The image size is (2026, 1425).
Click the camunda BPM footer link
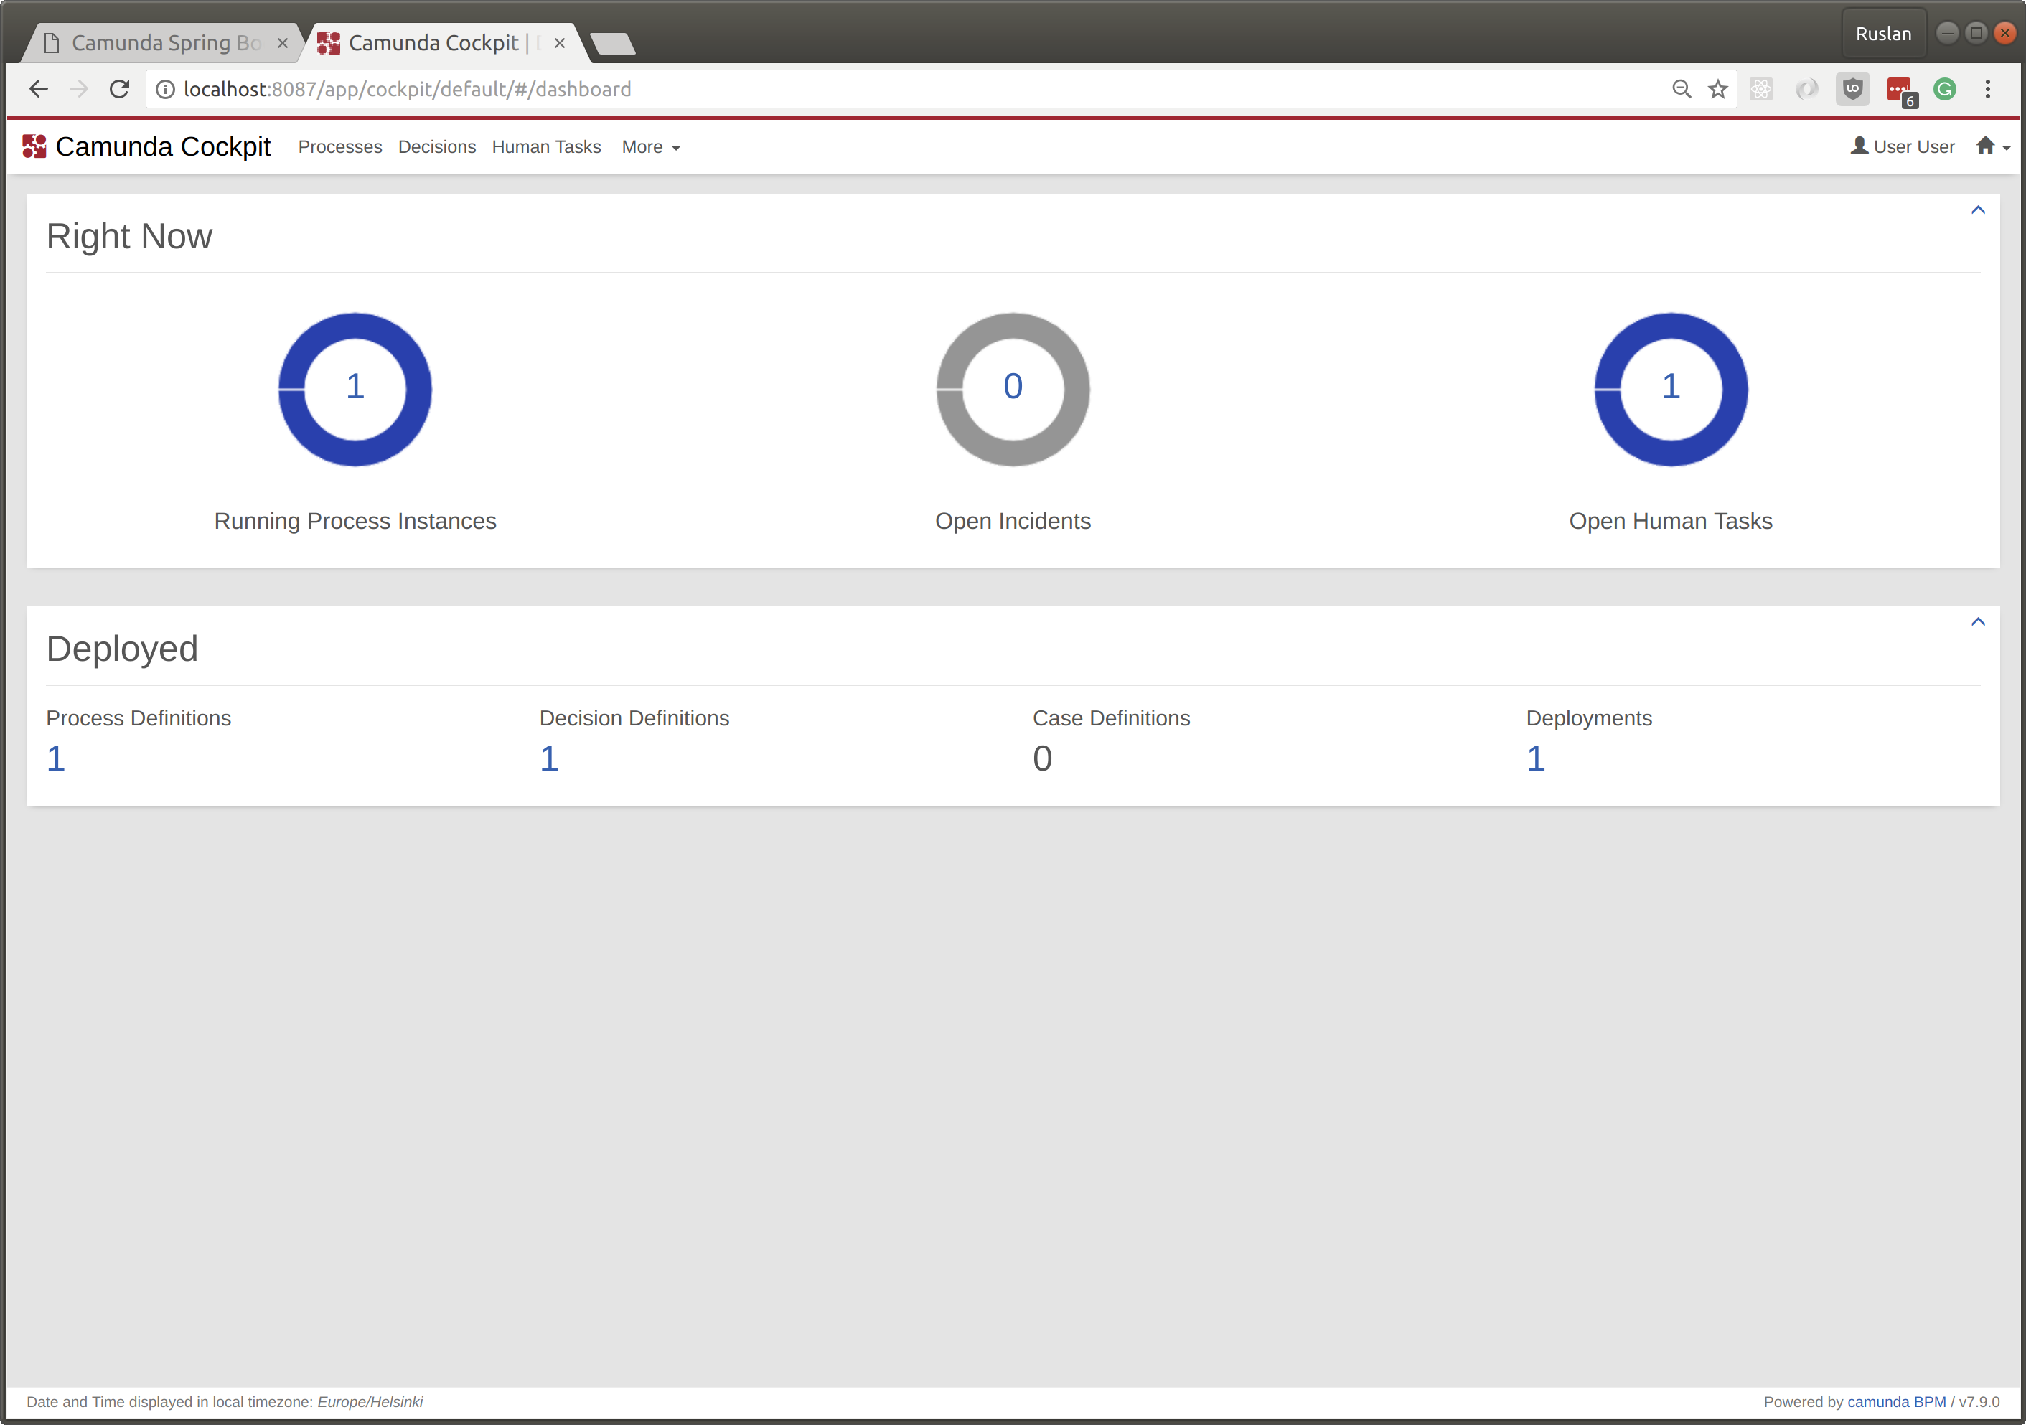1895,1402
